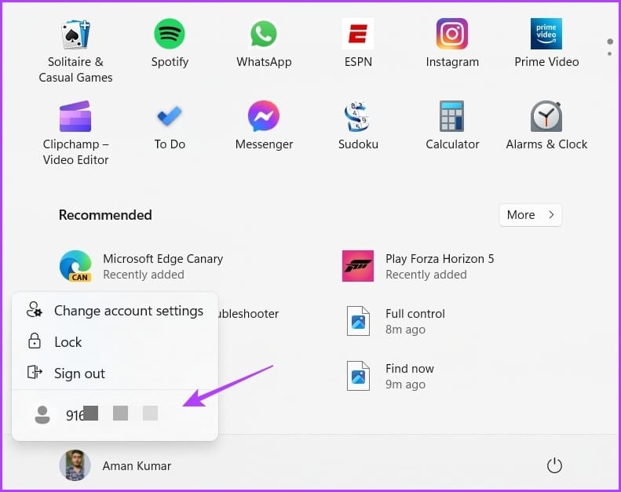621x492 pixels.
Task: Click the More button in Recommended
Action: click(530, 215)
